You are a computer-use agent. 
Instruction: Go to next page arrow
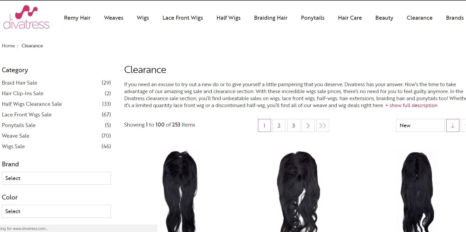click(308, 125)
